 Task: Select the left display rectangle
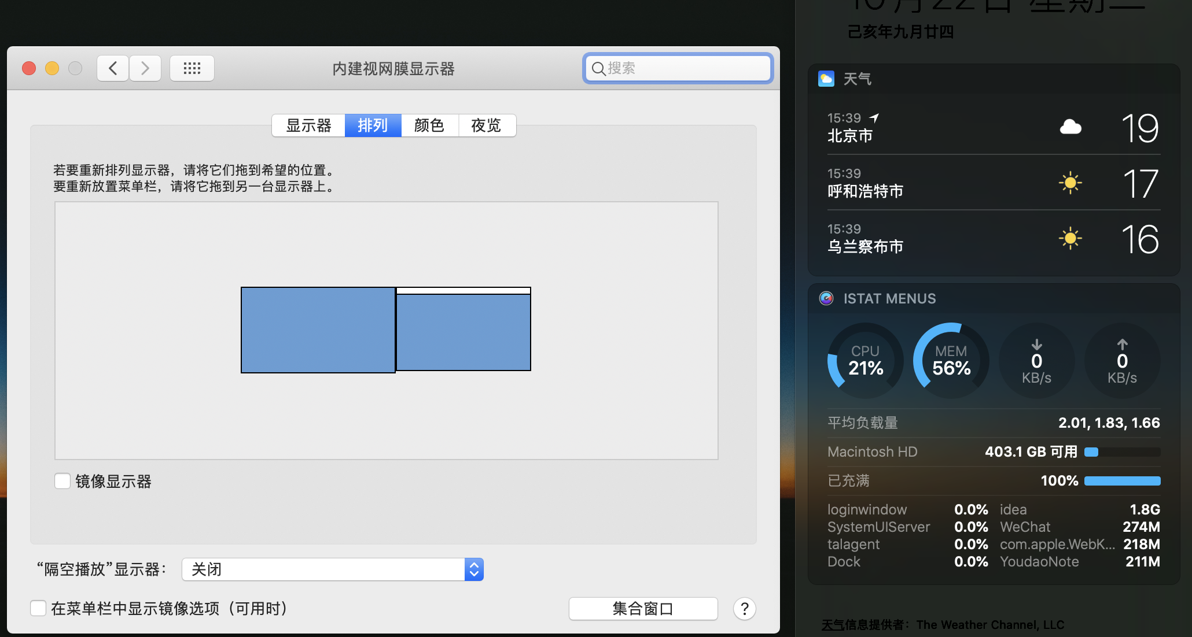click(318, 330)
